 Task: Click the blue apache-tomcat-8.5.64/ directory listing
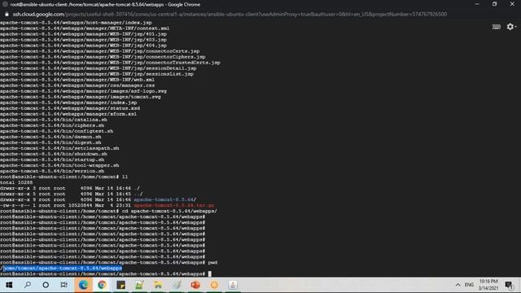164,199
